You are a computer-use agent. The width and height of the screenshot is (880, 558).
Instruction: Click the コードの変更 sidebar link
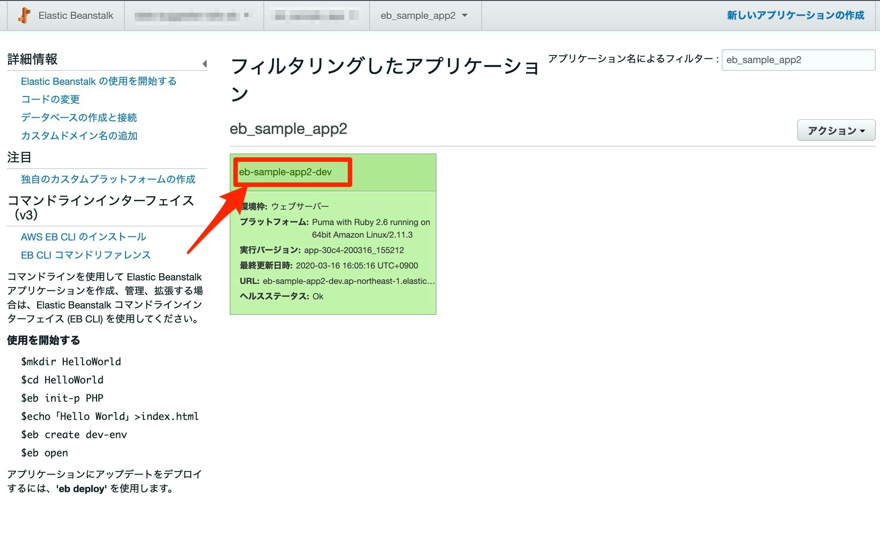click(x=50, y=99)
